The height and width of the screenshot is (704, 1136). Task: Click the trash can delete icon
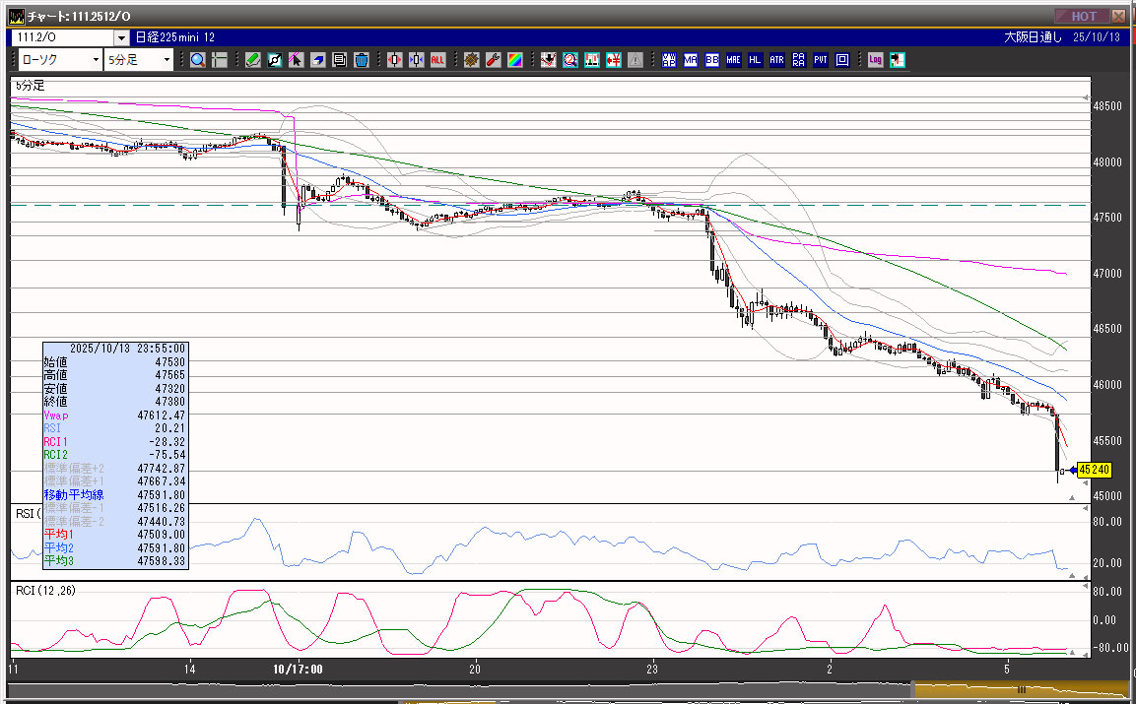(361, 60)
